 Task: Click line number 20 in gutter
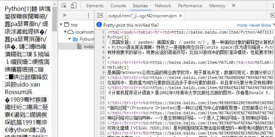tap(102, 128)
